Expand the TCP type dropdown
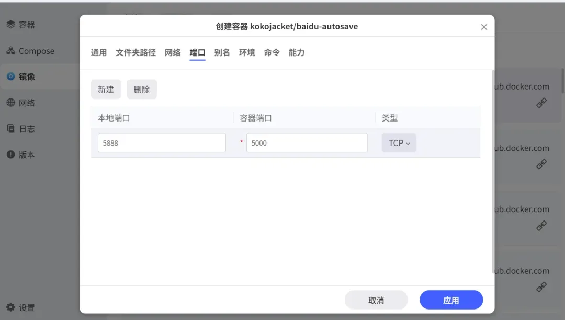Screen dimensions: 565x320 (399, 143)
